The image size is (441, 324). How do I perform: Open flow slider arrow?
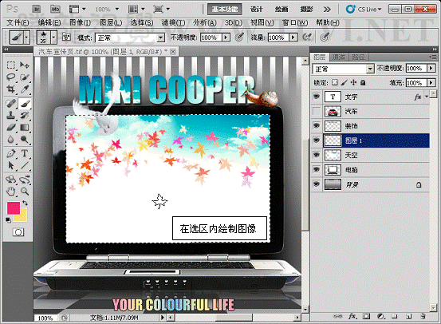(x=293, y=38)
